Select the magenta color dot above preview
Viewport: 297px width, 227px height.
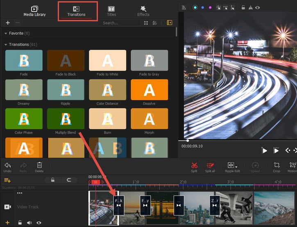[210, 7]
